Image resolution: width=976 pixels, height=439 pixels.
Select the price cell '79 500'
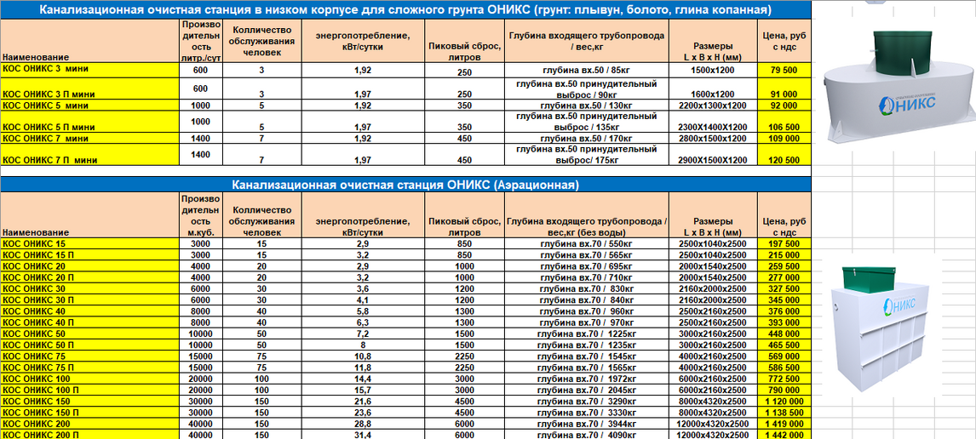point(784,71)
